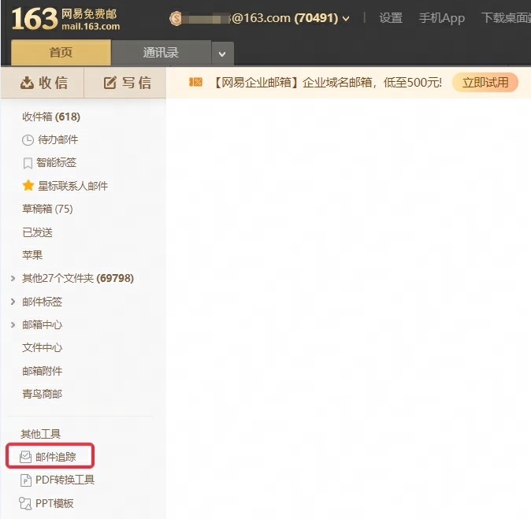Click the compose pencil icon on 写信
This screenshot has width=531, height=519.
(110, 83)
